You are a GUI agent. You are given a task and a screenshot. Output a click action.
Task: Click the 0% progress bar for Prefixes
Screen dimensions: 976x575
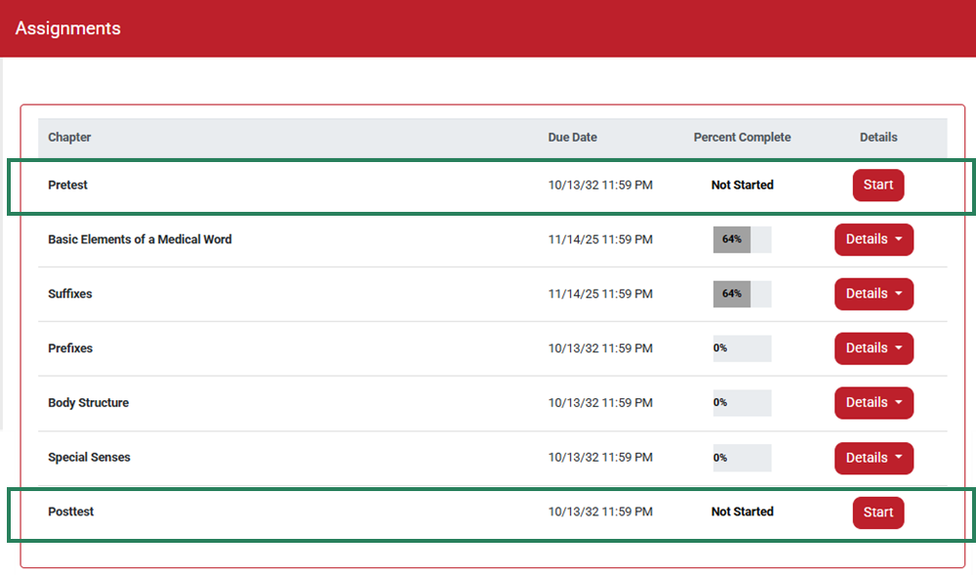[742, 349]
